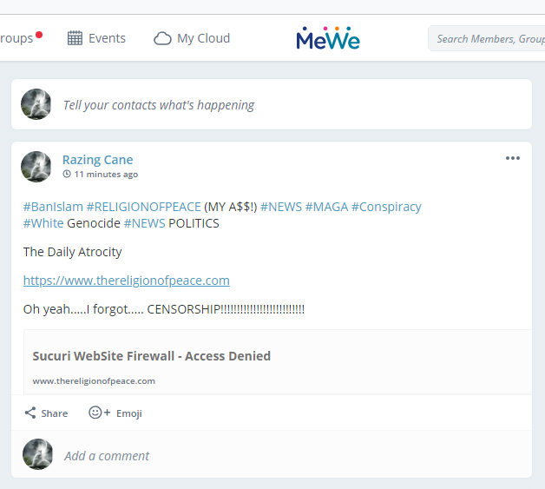Open #NEWS hashtag before #MAGA
The height and width of the screenshot is (489, 545).
click(x=281, y=207)
